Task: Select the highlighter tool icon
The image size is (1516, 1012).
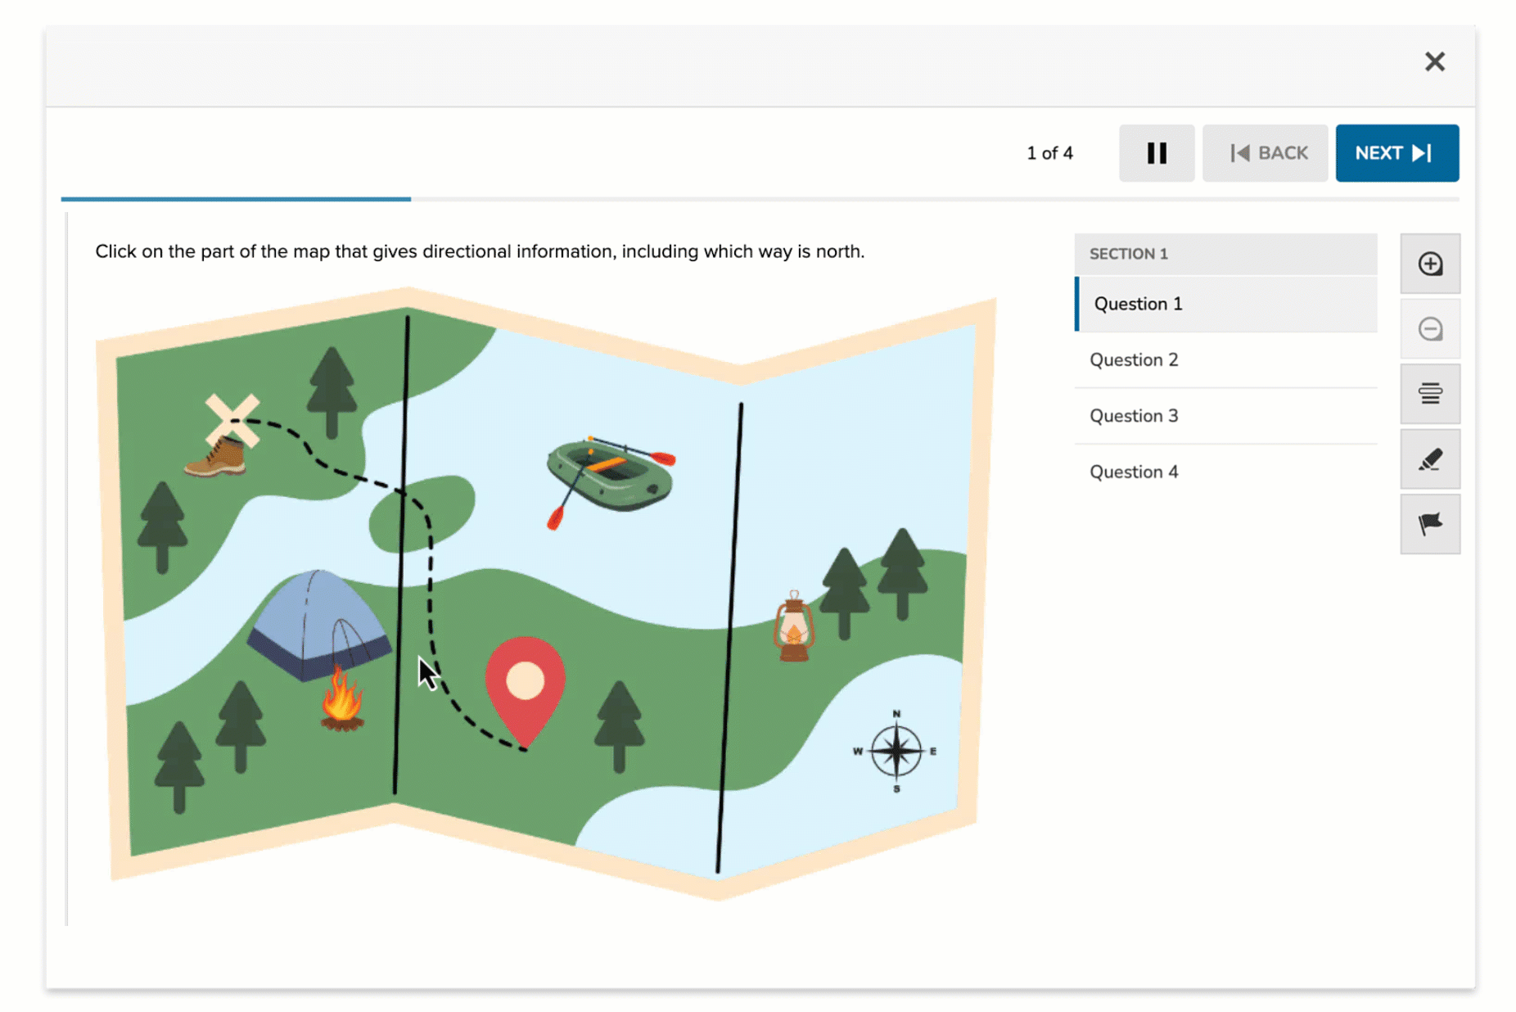Action: click(1429, 459)
